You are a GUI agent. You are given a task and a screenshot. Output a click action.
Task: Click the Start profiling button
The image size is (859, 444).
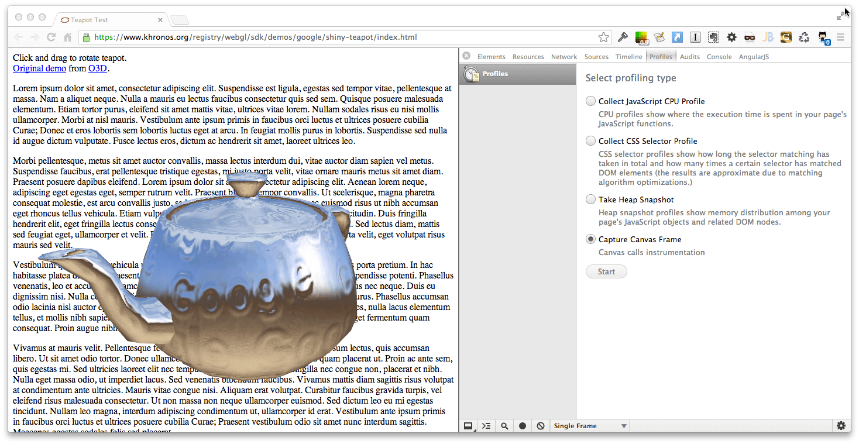pyautogui.click(x=606, y=271)
